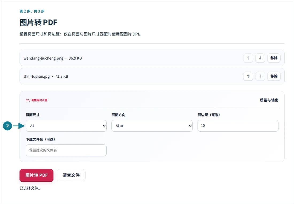Clear files with the 清空文件 button
The width and height of the screenshot is (294, 204).
[x=71, y=175]
